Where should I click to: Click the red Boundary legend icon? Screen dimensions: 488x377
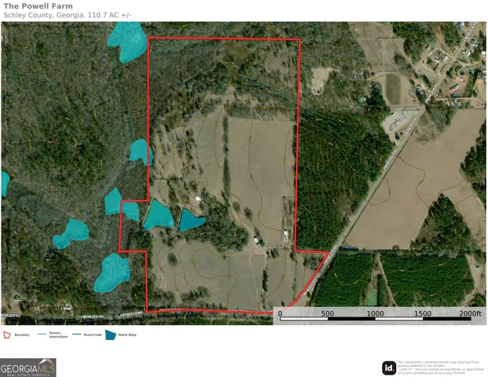[x=7, y=335]
